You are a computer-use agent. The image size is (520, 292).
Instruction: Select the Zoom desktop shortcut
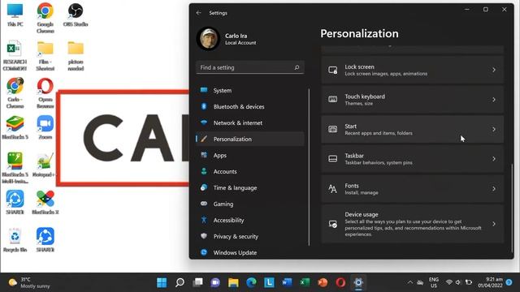point(45,127)
